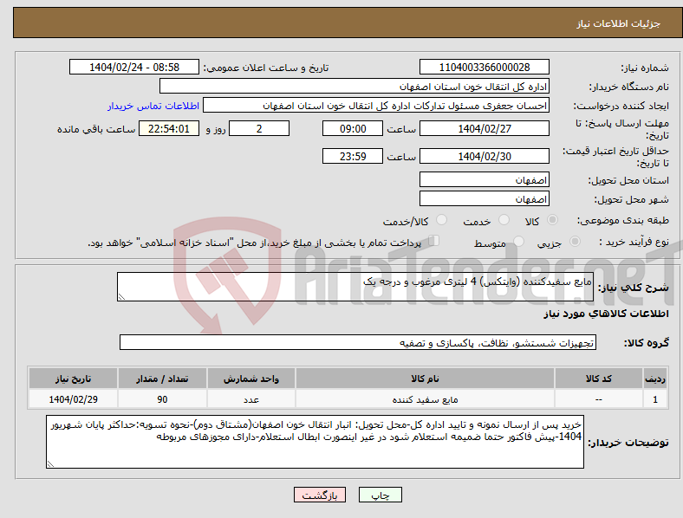Select the کالا radio button
The image size is (683, 518).
552,220
